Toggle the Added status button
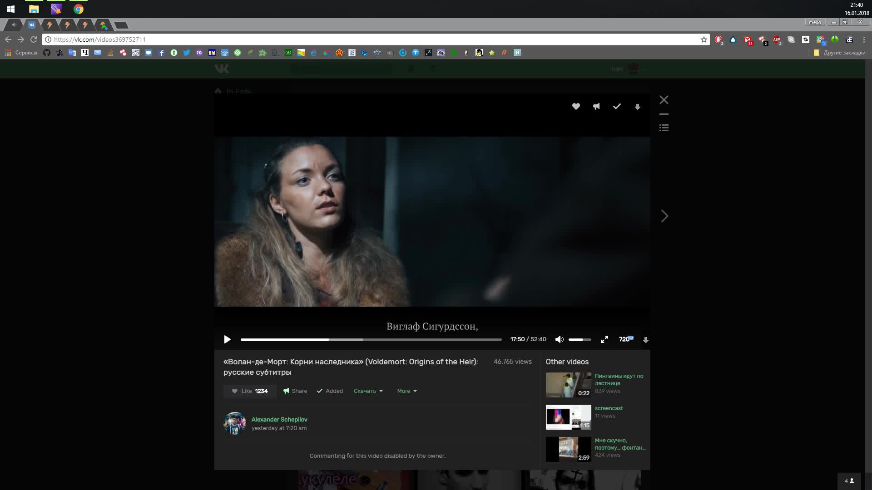The width and height of the screenshot is (872, 490). (330, 391)
